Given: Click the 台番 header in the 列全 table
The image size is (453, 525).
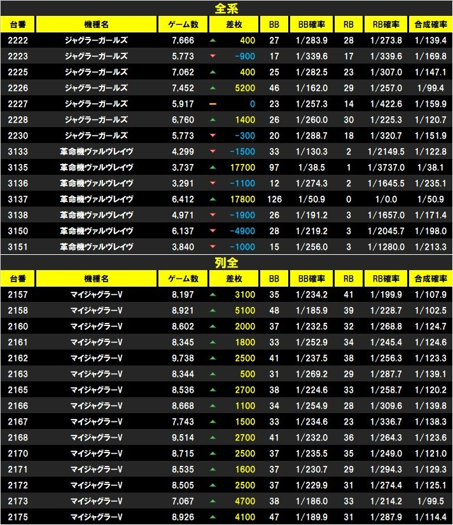Looking at the screenshot, I should coord(18,278).
